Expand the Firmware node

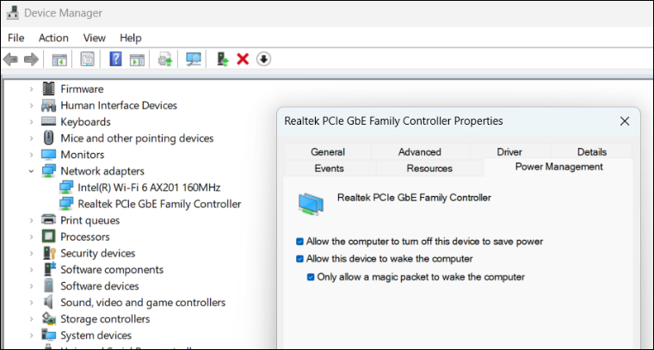coord(31,89)
